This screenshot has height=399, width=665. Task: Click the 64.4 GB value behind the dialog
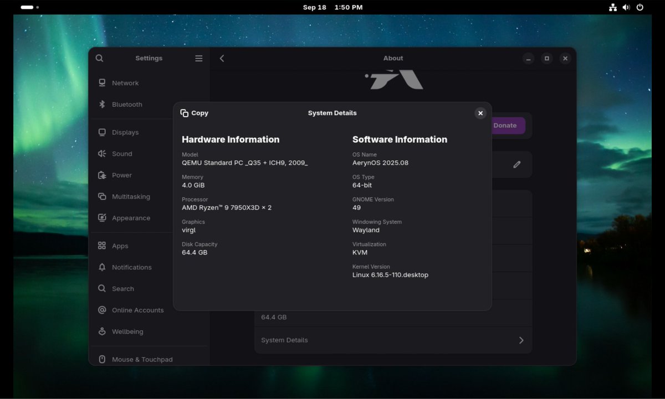[x=274, y=318]
